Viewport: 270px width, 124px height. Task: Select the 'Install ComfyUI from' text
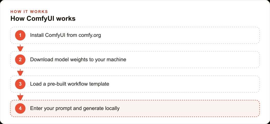[x=54, y=35]
